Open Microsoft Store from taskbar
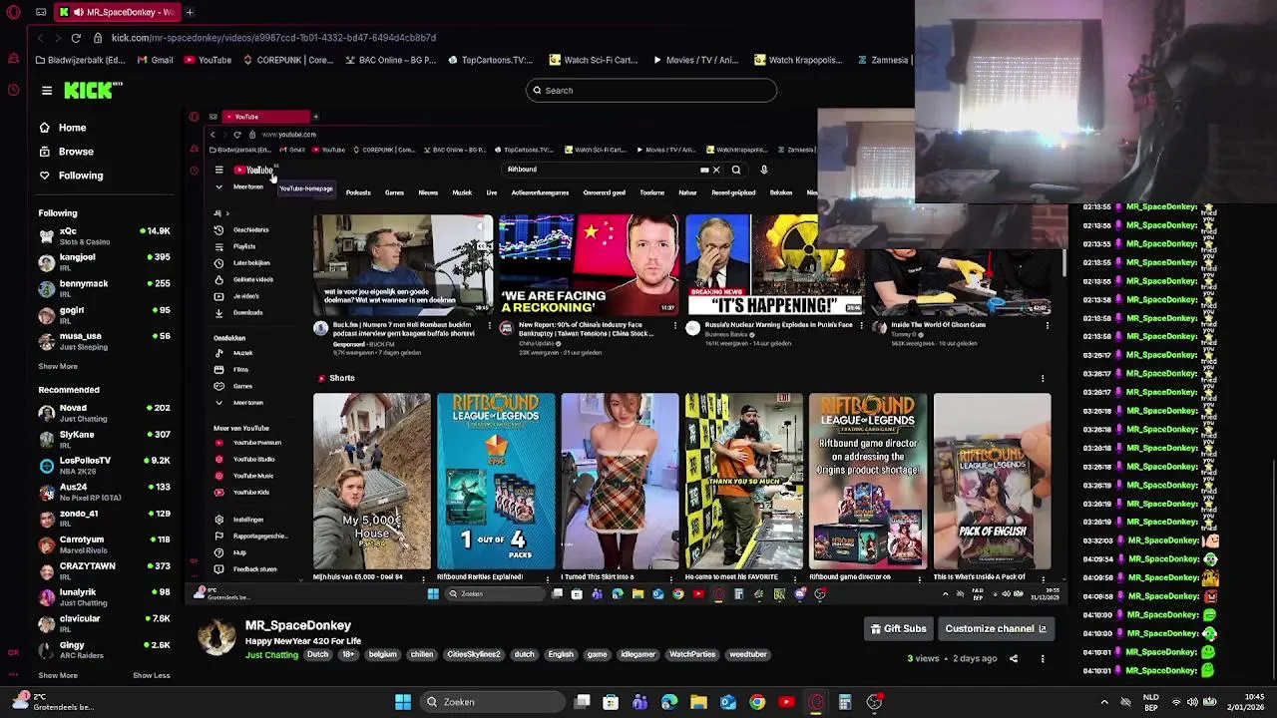This screenshot has width=1277, height=718. click(x=611, y=702)
